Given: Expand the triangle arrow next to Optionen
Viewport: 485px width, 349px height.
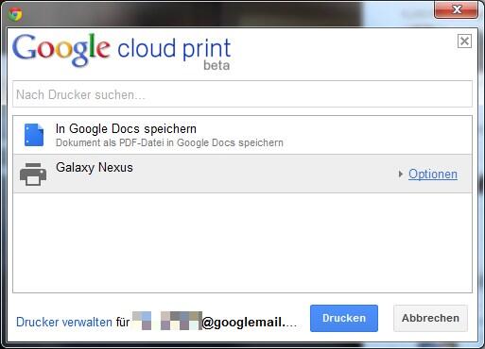Looking at the screenshot, I should [400, 174].
